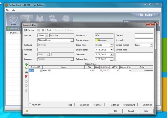Click the customer name field John Doe
The height and width of the screenshot is (118, 167).
tap(61, 36)
